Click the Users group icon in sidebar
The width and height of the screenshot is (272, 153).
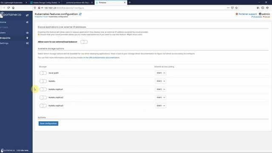coord(27,33)
